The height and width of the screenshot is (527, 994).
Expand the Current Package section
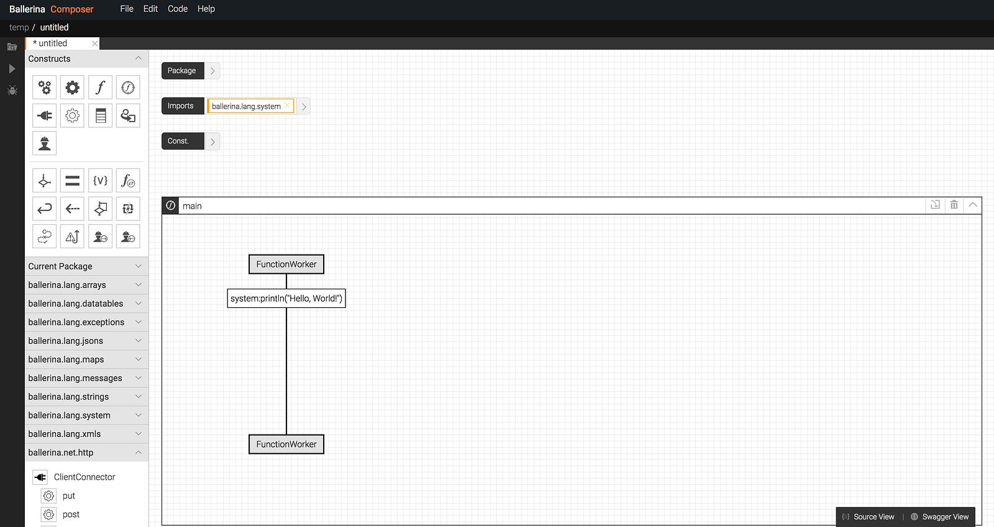[139, 266]
